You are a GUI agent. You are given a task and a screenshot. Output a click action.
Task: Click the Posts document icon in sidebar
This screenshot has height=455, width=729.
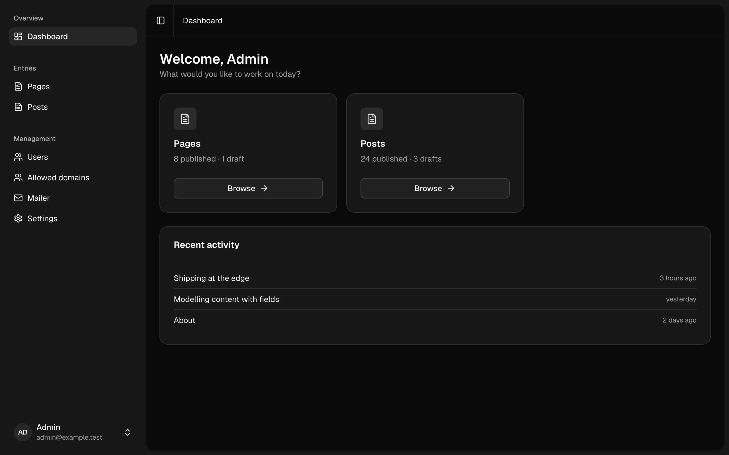point(18,107)
